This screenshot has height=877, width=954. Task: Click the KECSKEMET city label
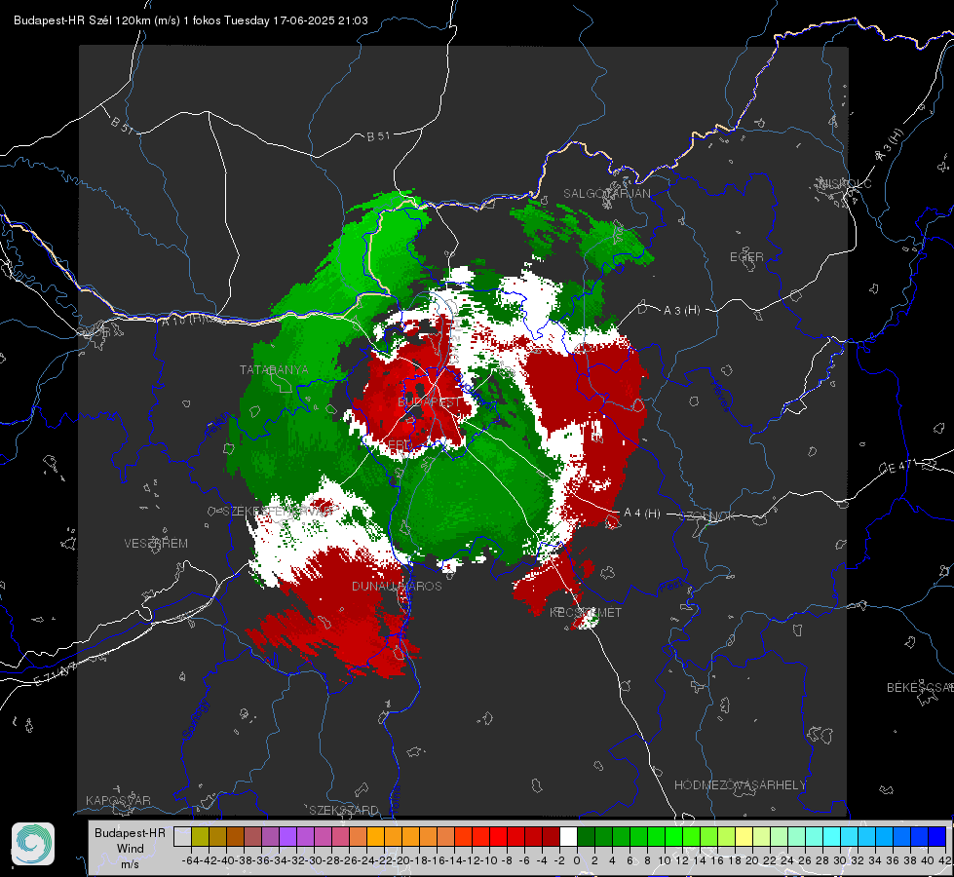coord(586,612)
